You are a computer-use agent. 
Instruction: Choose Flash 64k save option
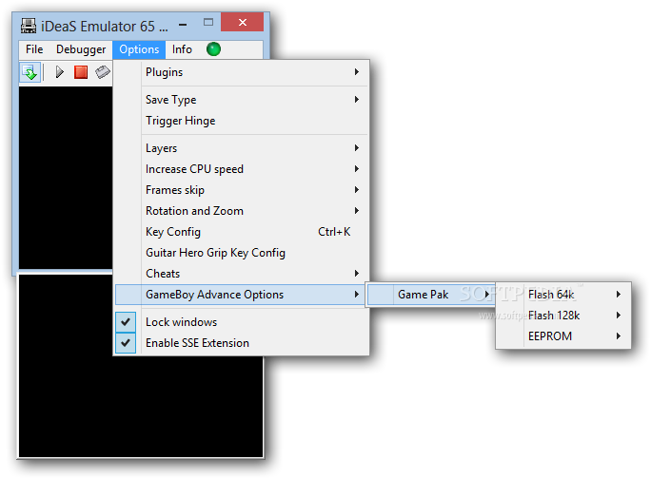tap(563, 295)
